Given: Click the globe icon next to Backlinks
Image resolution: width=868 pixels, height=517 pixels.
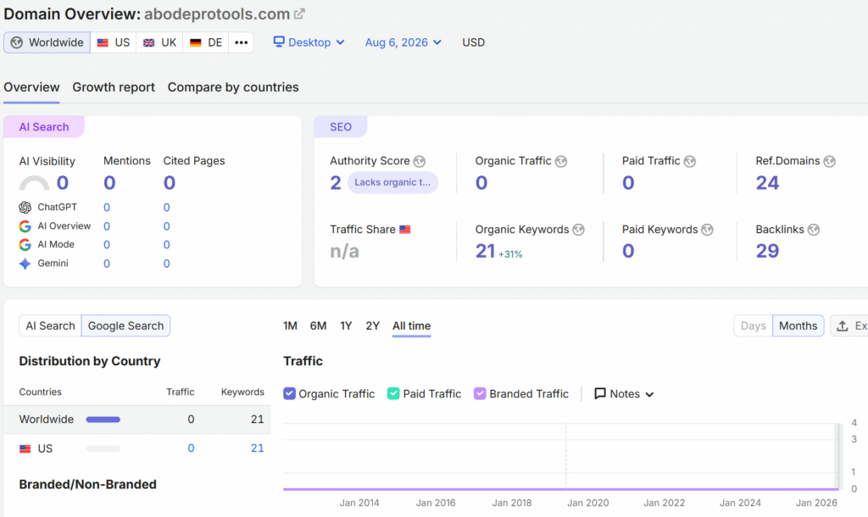Looking at the screenshot, I should click(814, 230).
